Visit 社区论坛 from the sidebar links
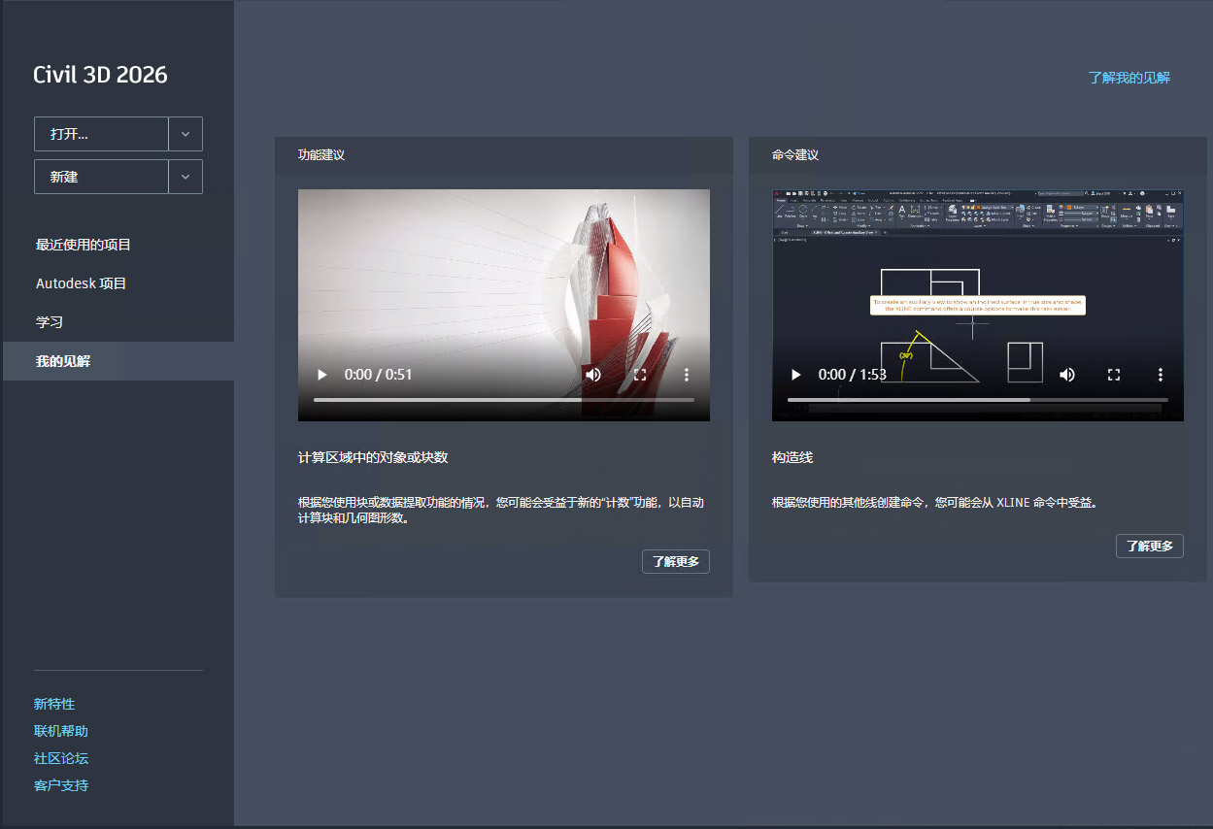The height and width of the screenshot is (829, 1213). pyautogui.click(x=60, y=758)
